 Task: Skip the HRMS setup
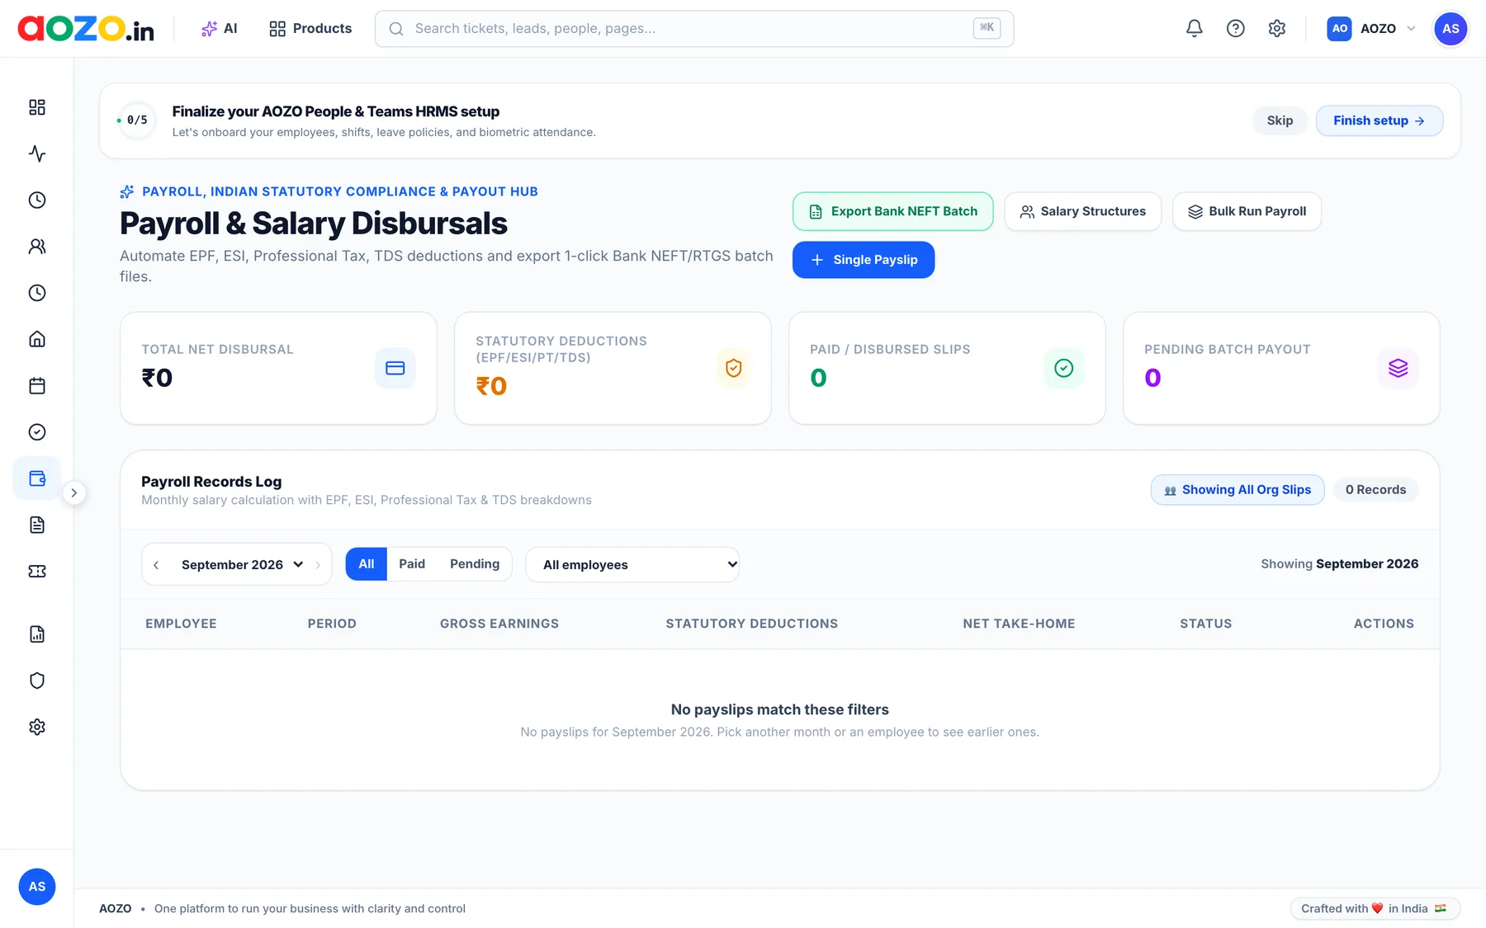(x=1280, y=121)
